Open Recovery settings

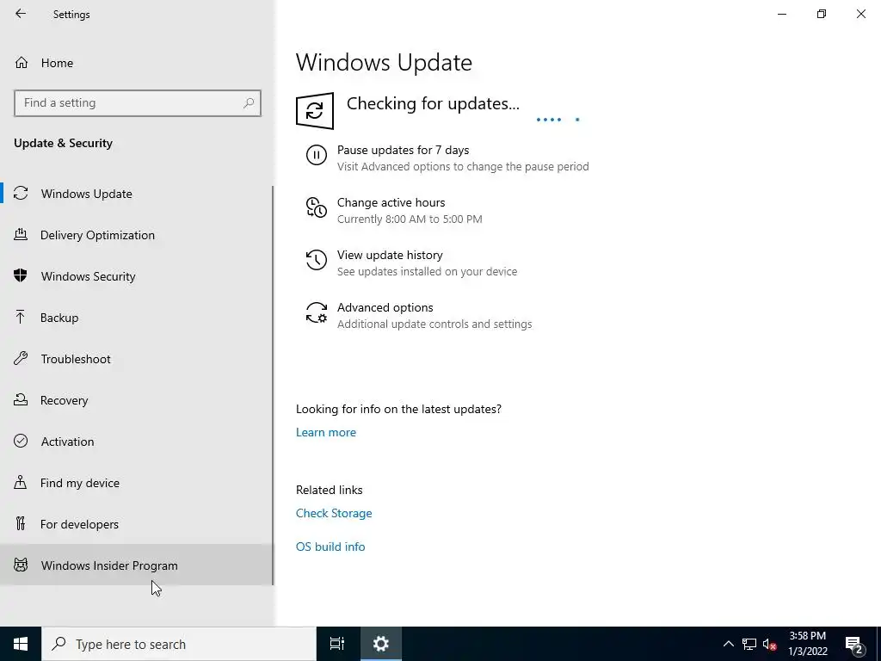pyautogui.click(x=136, y=400)
